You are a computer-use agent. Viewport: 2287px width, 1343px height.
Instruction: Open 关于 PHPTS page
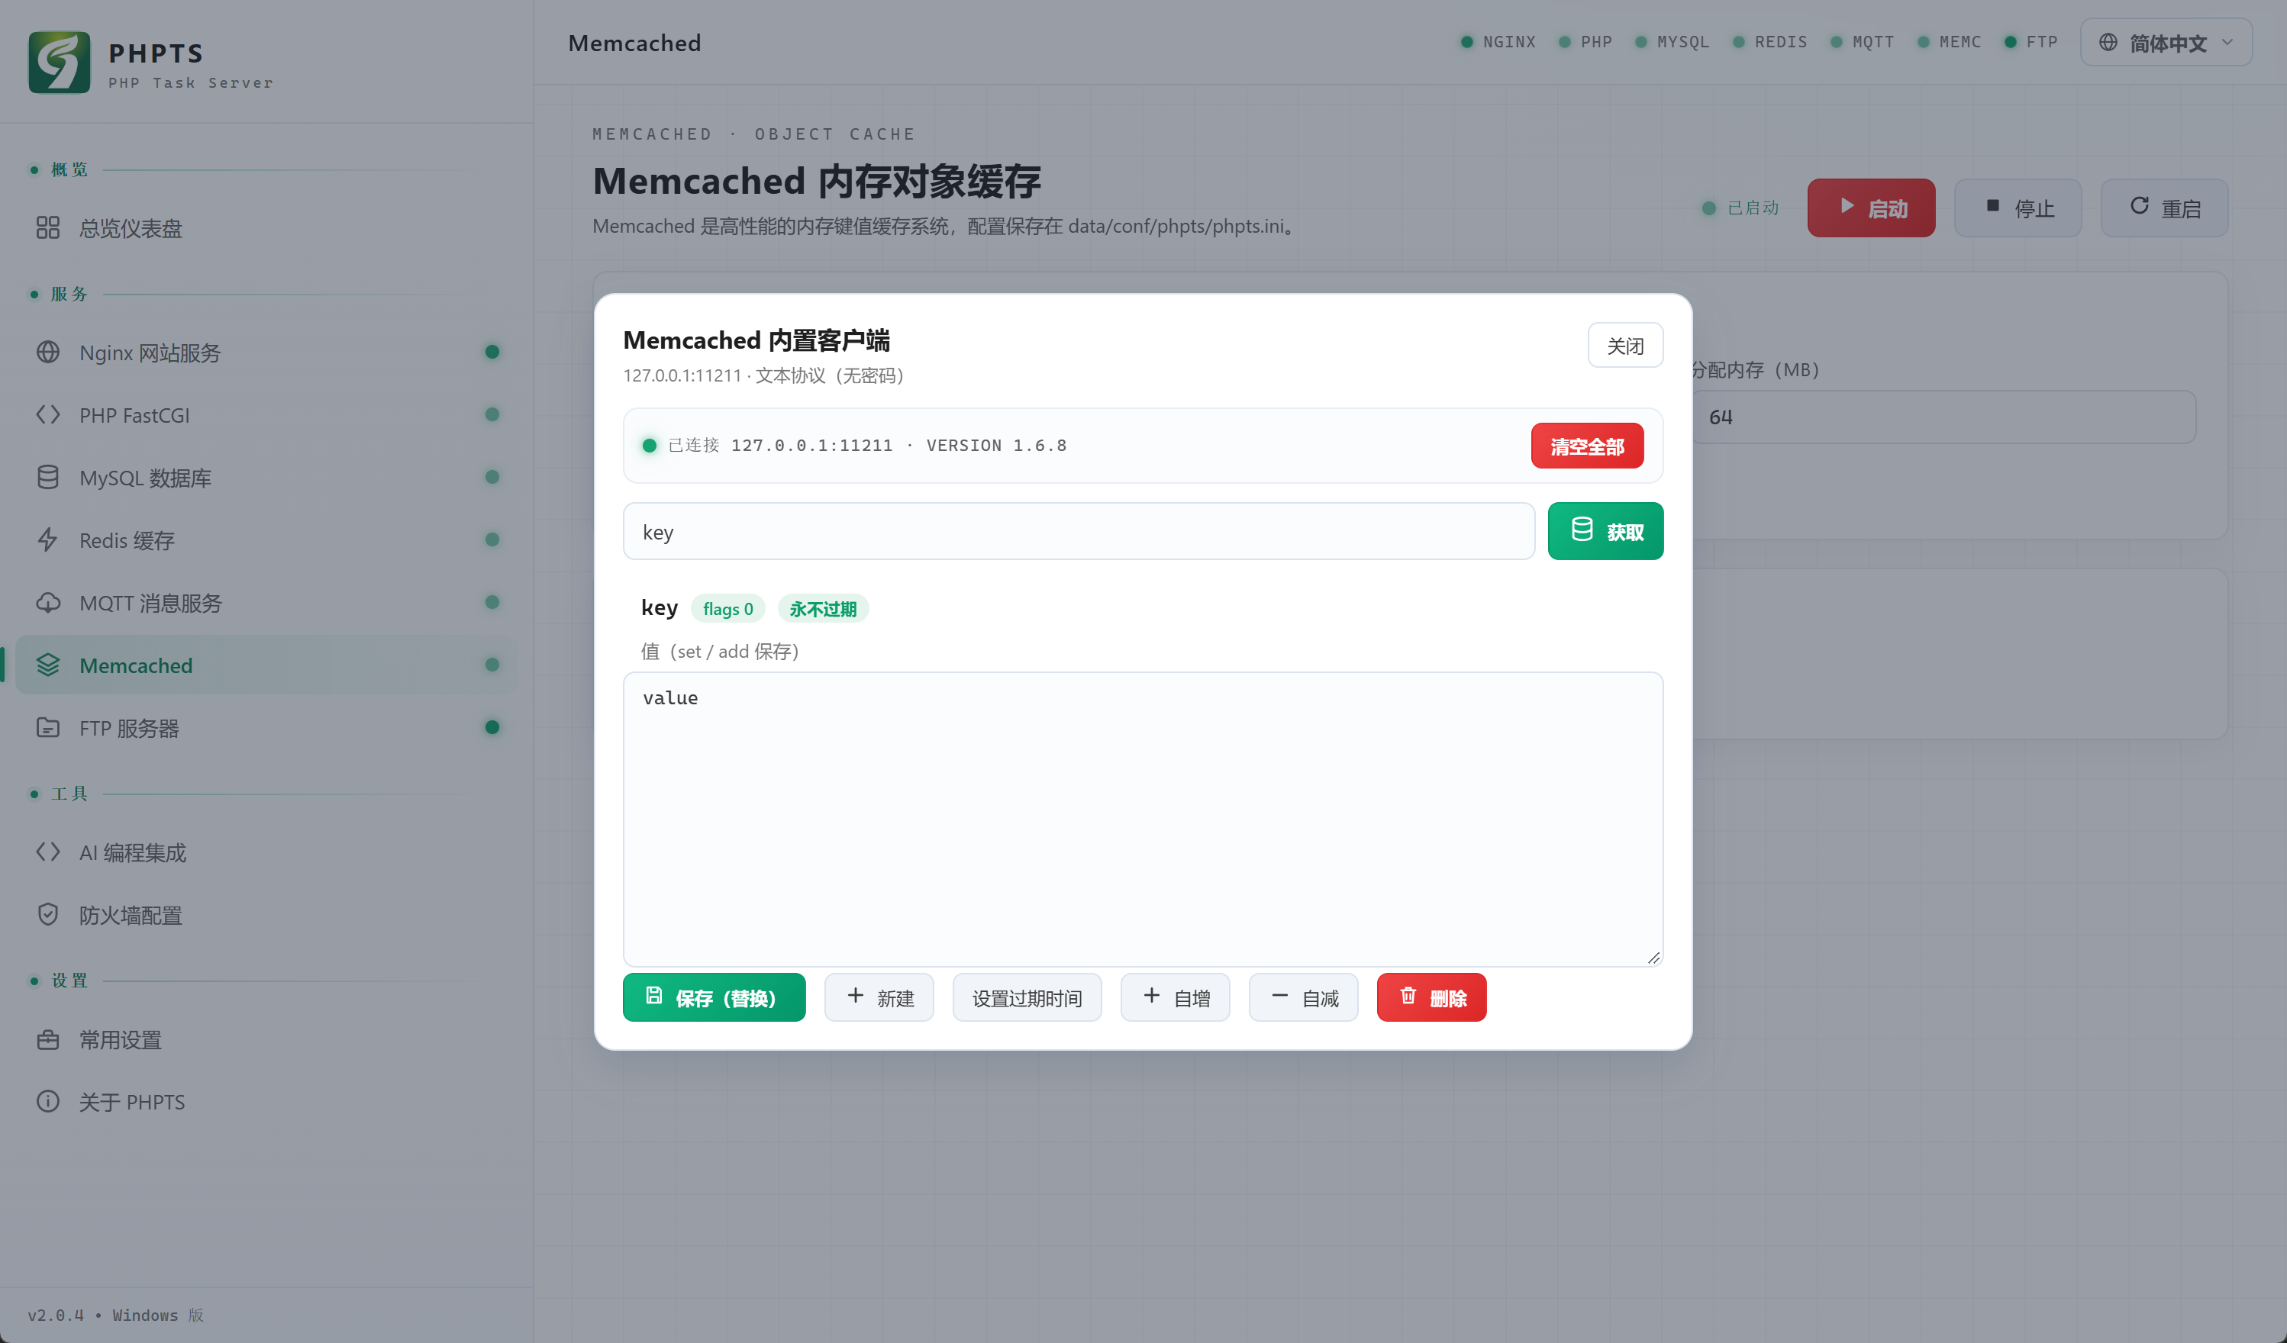[267, 1102]
